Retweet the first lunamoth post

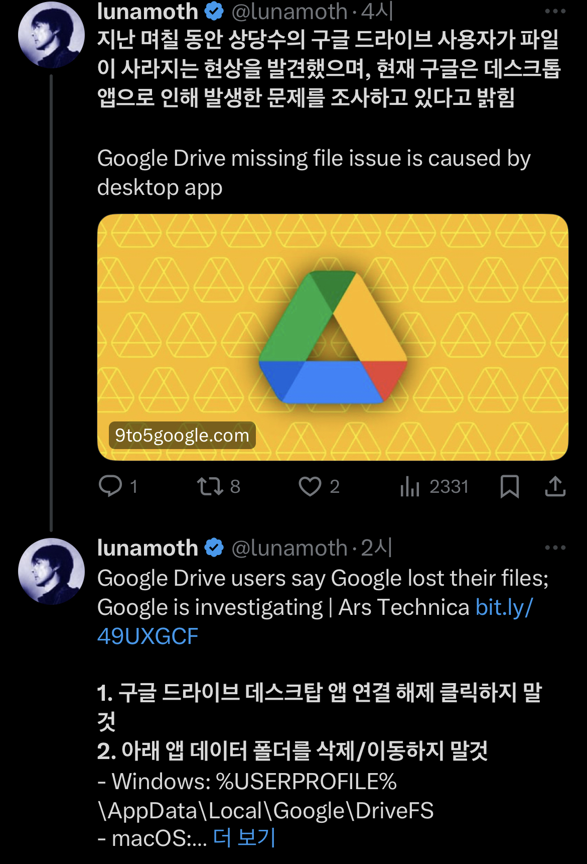coord(210,486)
